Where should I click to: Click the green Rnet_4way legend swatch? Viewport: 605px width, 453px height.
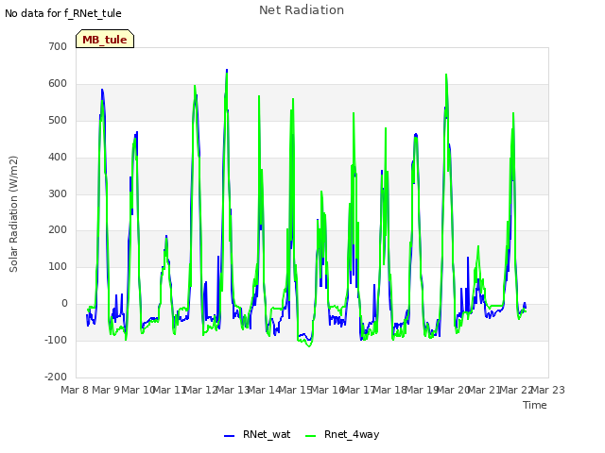click(x=311, y=436)
